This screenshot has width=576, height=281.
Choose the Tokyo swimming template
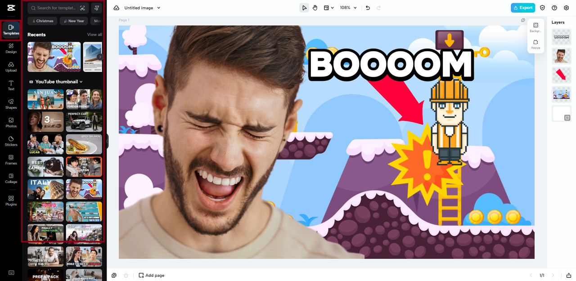click(84, 212)
